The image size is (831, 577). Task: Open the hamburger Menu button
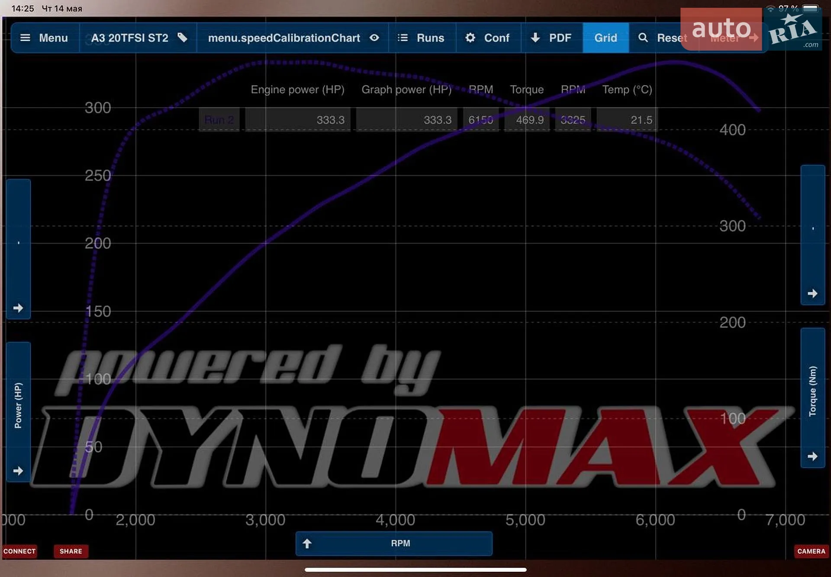tap(45, 38)
